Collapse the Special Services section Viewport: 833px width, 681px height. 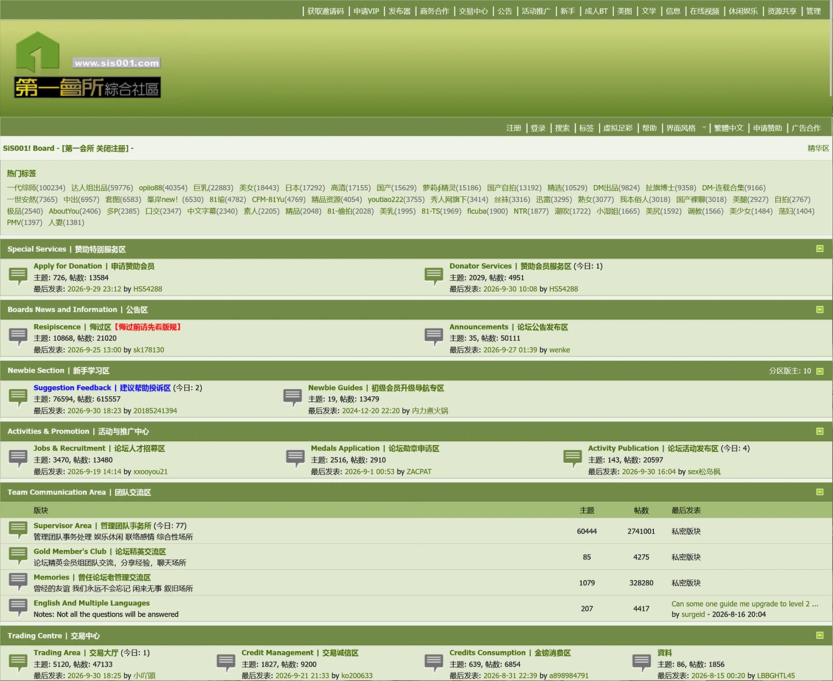[820, 249]
